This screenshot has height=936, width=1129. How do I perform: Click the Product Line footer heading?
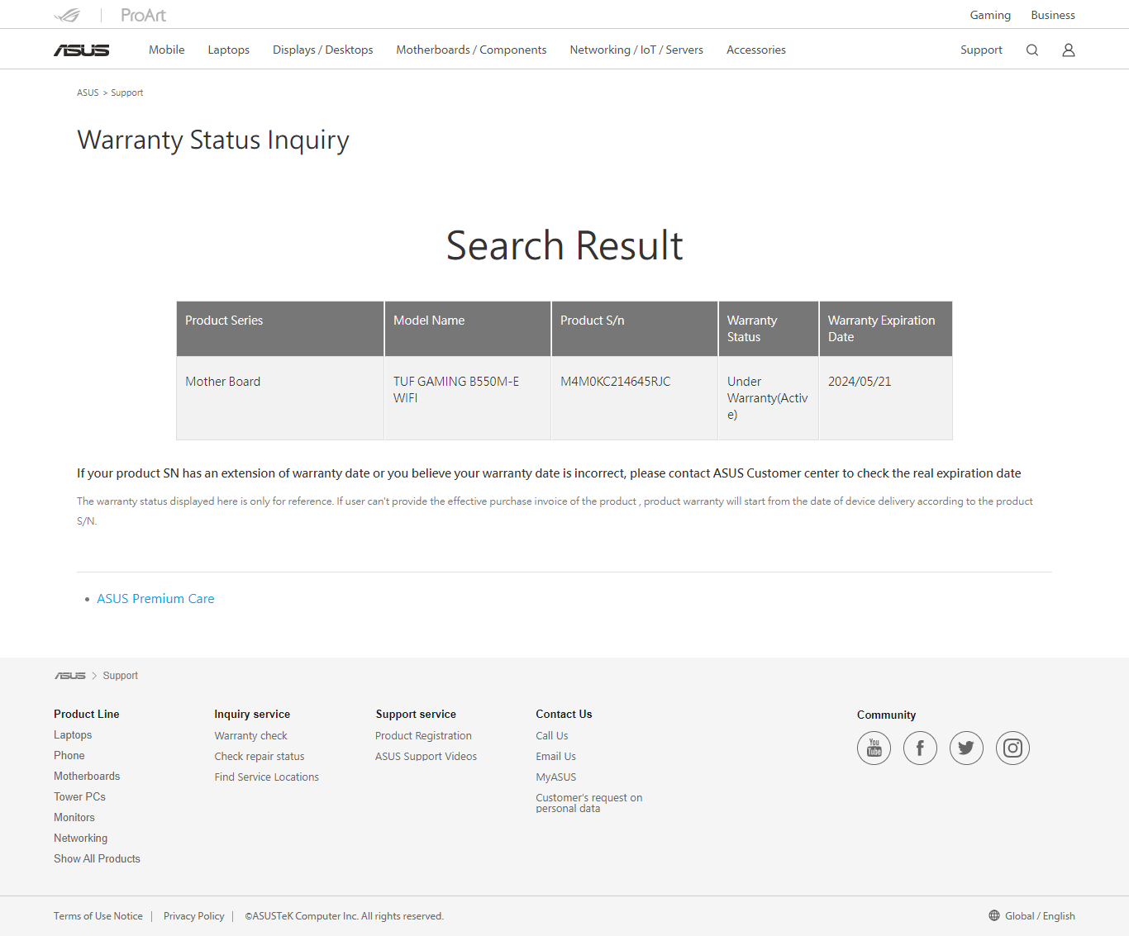pyautogui.click(x=87, y=715)
